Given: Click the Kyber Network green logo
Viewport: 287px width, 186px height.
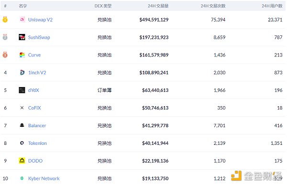Looking at the screenshot, I should pos(22,178).
